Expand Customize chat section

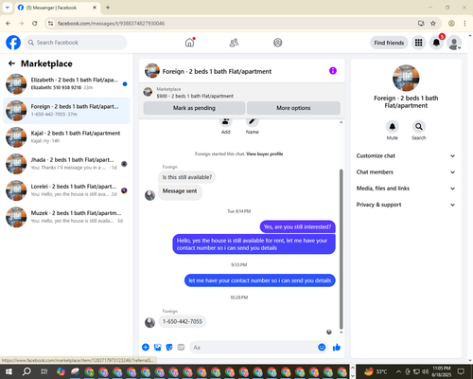coord(406,155)
